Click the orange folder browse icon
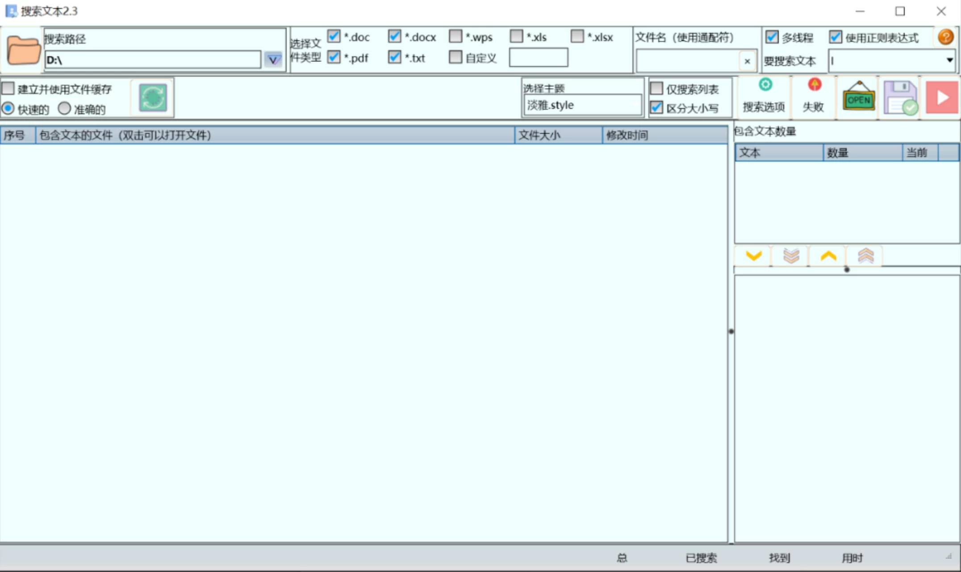 (23, 50)
